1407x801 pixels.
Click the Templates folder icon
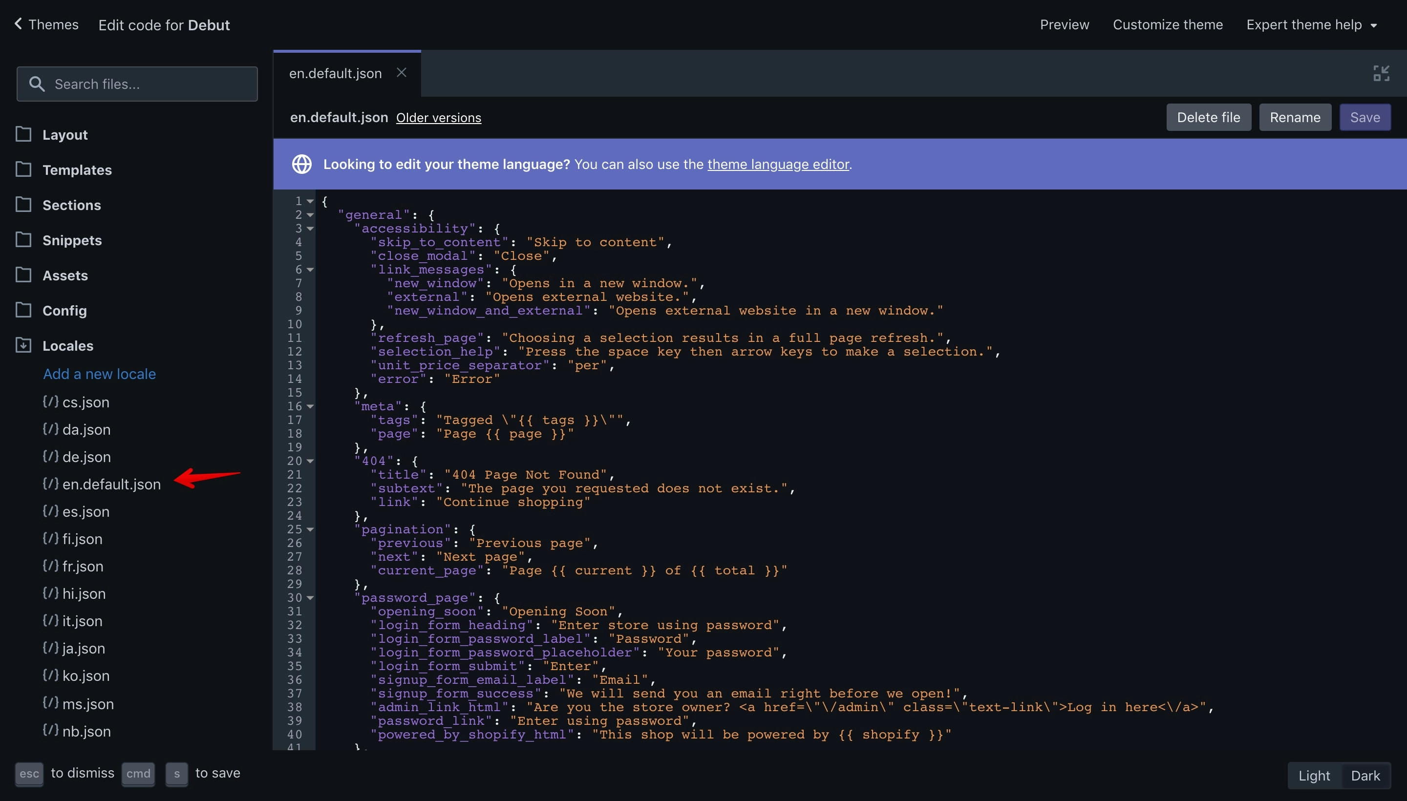[x=23, y=169]
